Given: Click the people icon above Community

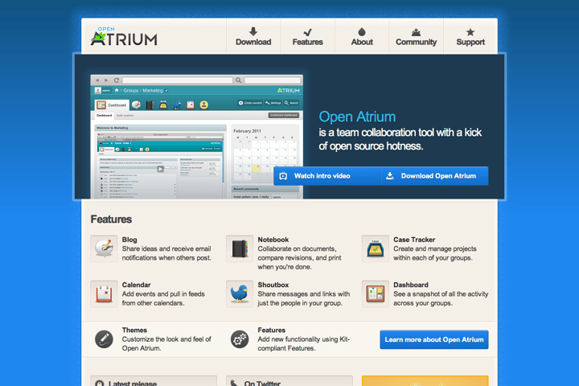Looking at the screenshot, I should (x=417, y=32).
